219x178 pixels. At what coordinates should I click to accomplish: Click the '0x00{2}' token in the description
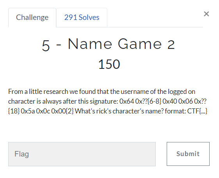[62, 111]
